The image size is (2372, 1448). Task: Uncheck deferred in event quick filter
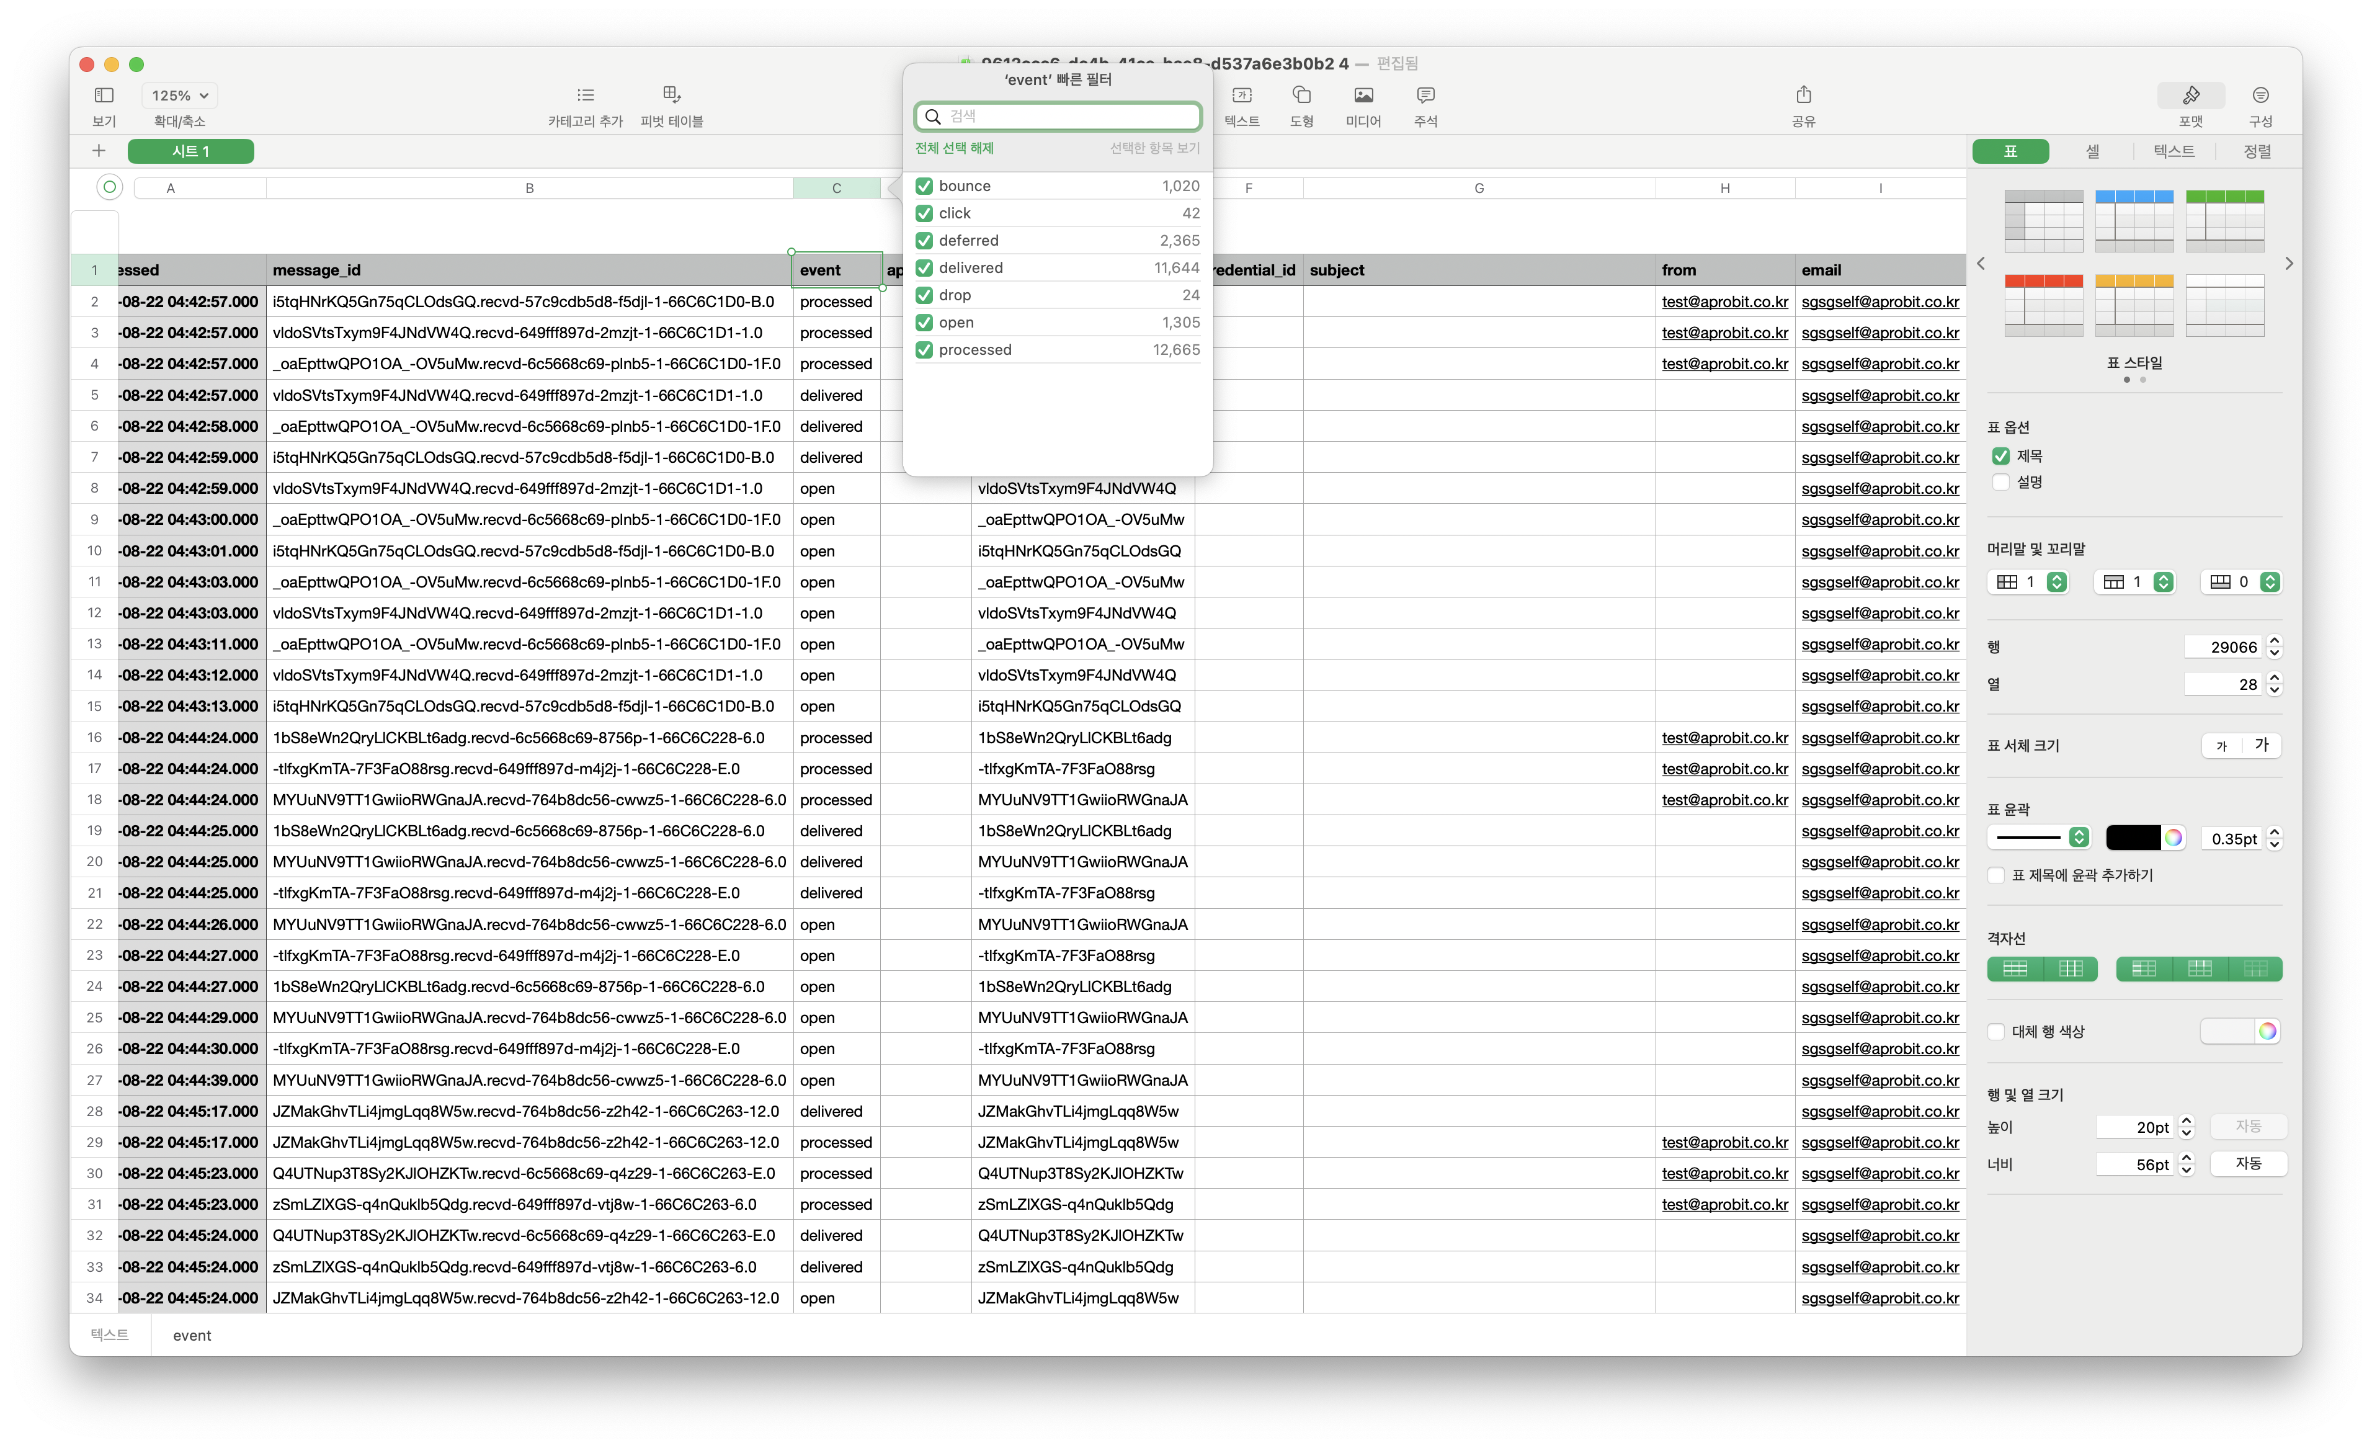tap(924, 241)
